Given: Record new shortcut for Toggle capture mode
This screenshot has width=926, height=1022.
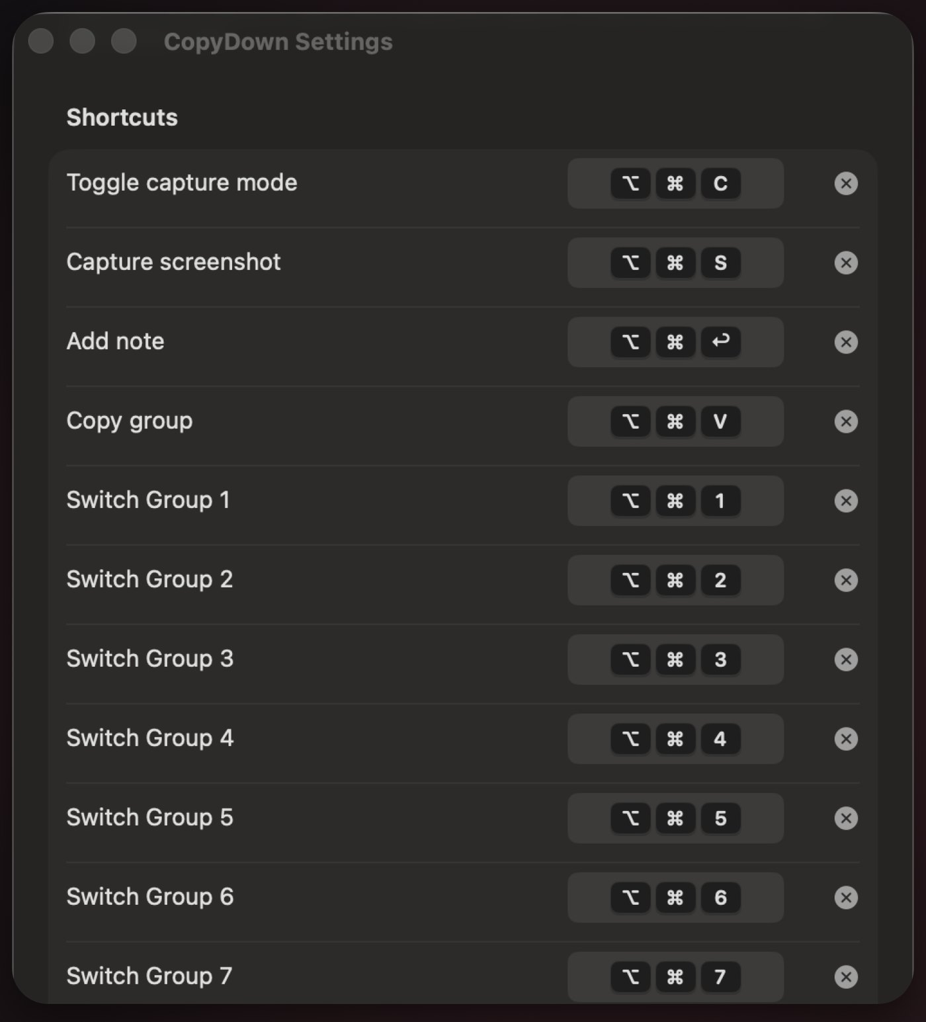Looking at the screenshot, I should pos(675,183).
